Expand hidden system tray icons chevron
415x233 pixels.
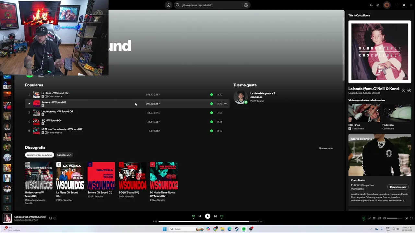pyautogui.click(x=372, y=229)
